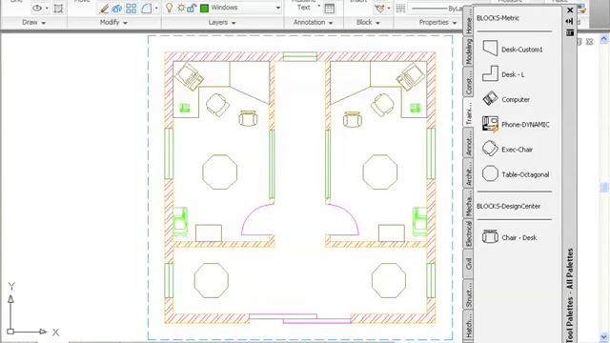Switch to the Electrical palette tab

point(468,233)
